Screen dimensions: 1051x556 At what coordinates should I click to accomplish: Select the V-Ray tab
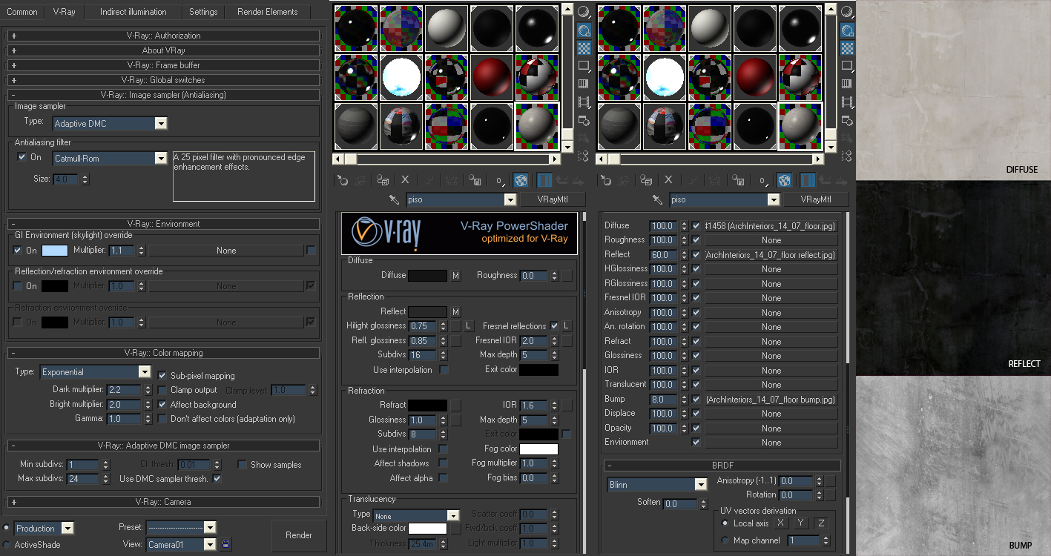(x=65, y=12)
